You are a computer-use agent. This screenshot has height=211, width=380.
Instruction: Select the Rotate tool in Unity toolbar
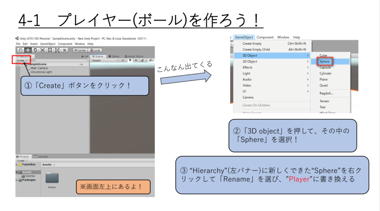[x=35, y=50]
